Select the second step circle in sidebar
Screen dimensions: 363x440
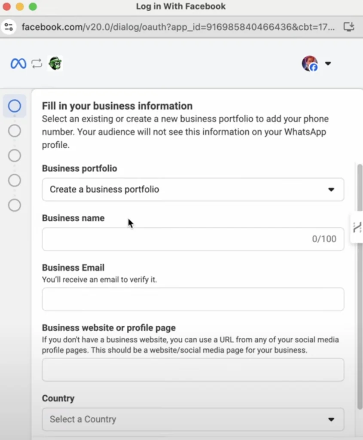pyautogui.click(x=14, y=131)
